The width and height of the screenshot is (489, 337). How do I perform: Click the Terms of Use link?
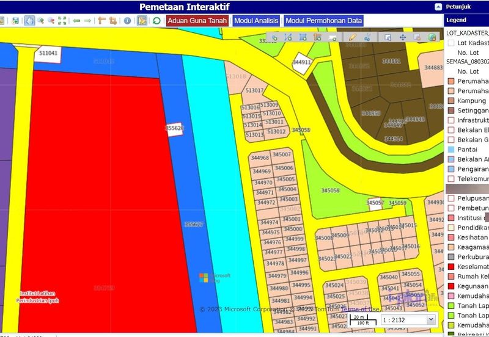coord(360,310)
